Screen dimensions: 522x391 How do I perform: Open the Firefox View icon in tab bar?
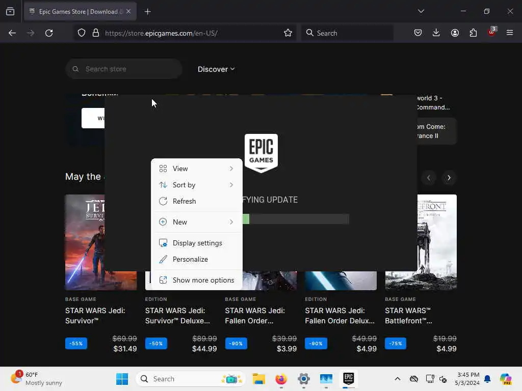10,12
